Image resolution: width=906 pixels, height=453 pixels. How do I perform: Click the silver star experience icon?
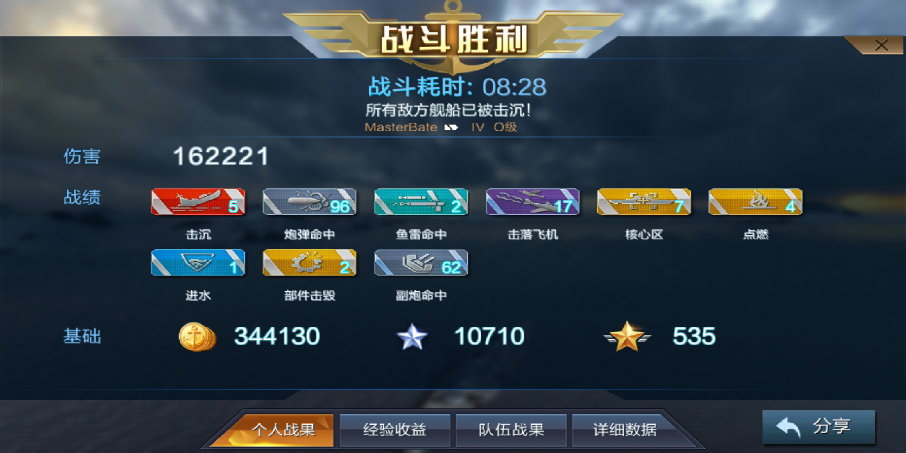pos(412,337)
